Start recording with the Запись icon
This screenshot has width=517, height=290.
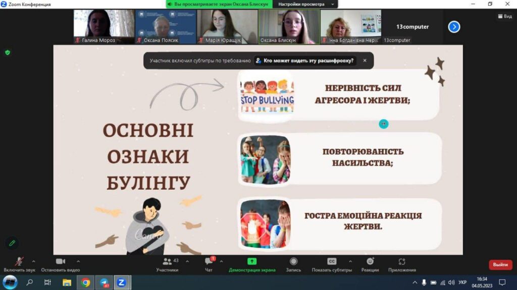[x=293, y=261]
